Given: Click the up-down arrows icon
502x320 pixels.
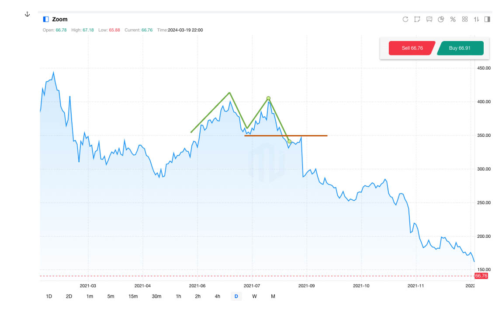Looking at the screenshot, I should tap(477, 19).
